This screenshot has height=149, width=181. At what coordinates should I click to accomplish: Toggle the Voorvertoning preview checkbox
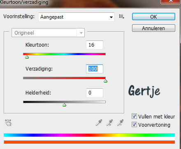tap(134, 125)
